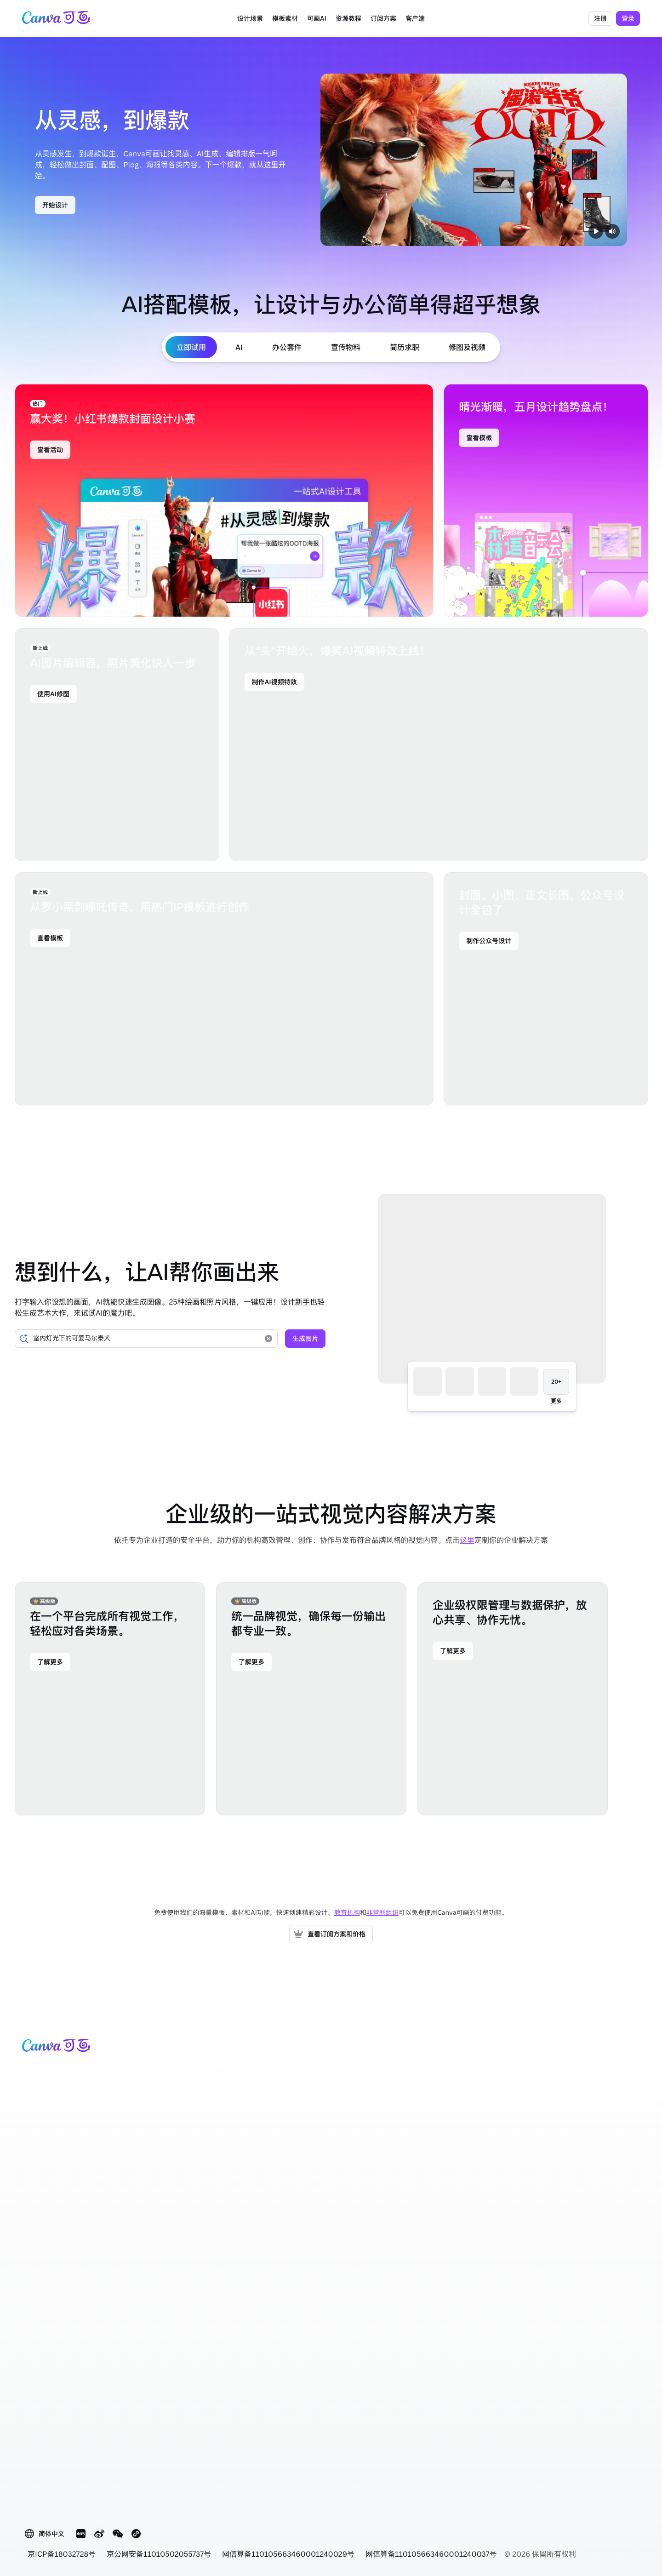The image size is (662, 2576).
Task: Open the 资源教程 menu
Action: [348, 18]
